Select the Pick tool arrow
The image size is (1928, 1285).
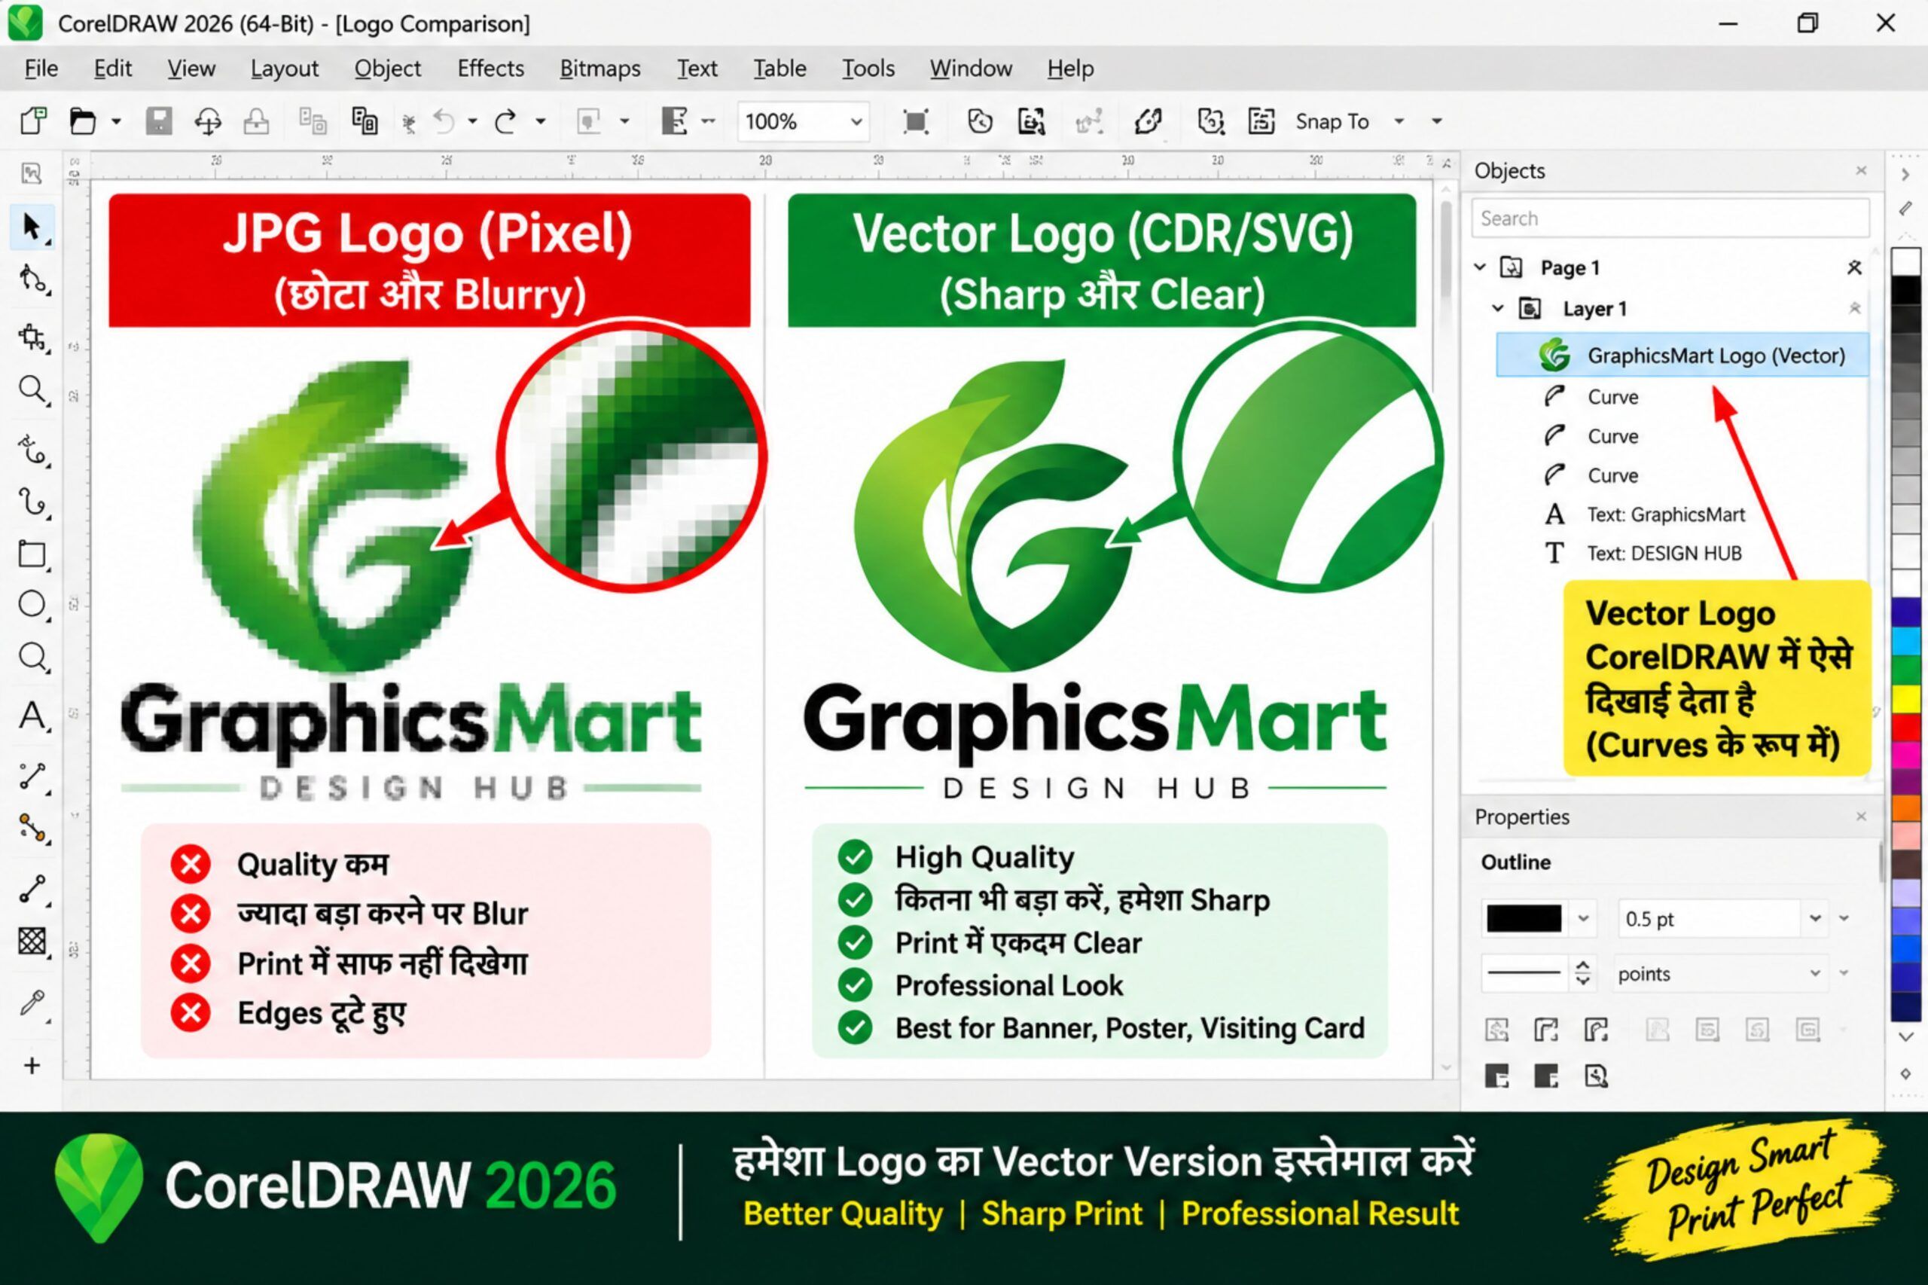click(x=32, y=226)
